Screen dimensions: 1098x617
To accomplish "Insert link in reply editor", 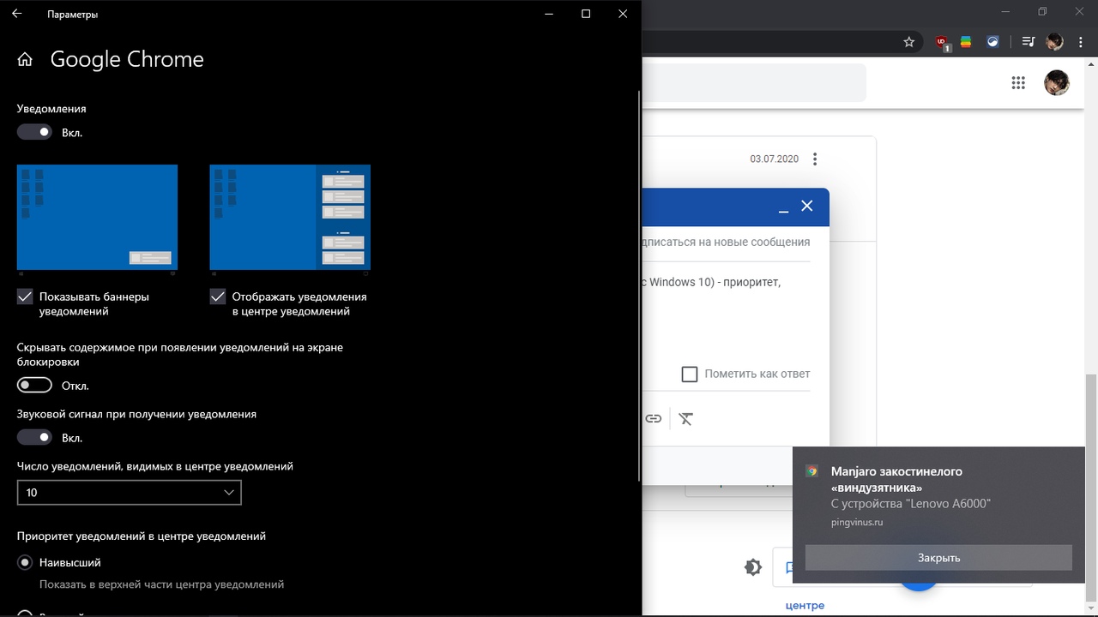I will tap(654, 419).
